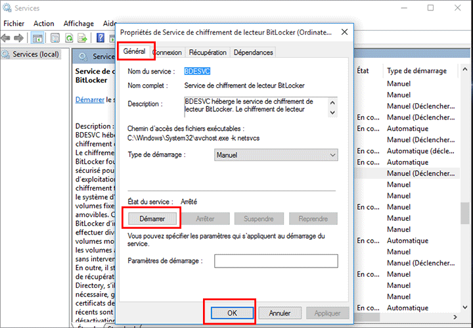Minimize the Services window
The height and width of the screenshot is (328, 473).
point(404,8)
